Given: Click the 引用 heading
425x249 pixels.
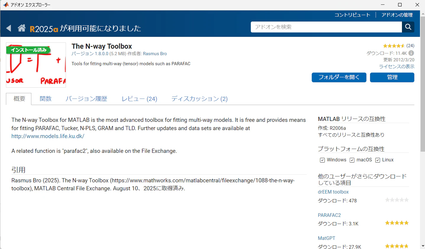Looking at the screenshot, I should pos(18,170).
